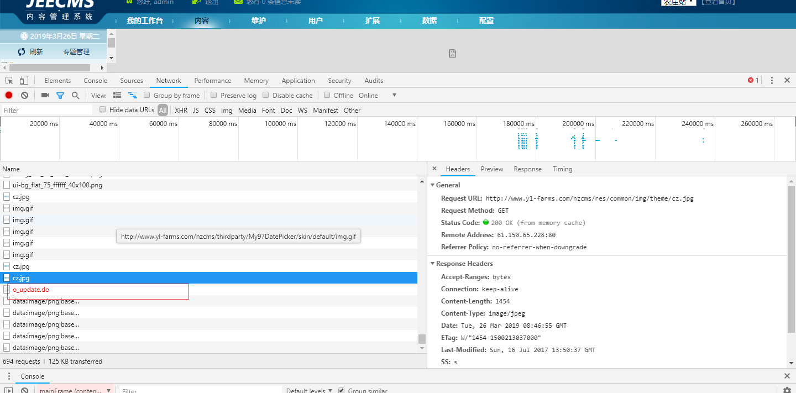Toggle the network filter funnel icon
This screenshot has height=393, width=796.
(x=60, y=96)
